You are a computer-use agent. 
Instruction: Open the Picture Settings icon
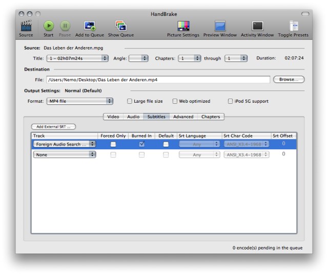click(x=183, y=26)
